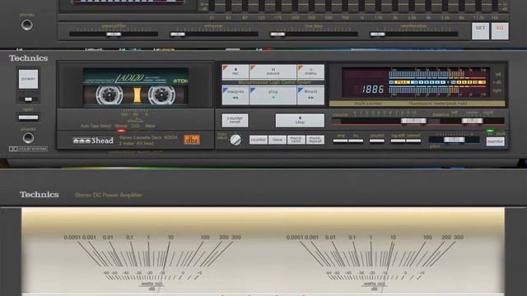Image resolution: width=527 pixels, height=296 pixels.
Task: Rewind or go to previous track
Action: pos(236,95)
